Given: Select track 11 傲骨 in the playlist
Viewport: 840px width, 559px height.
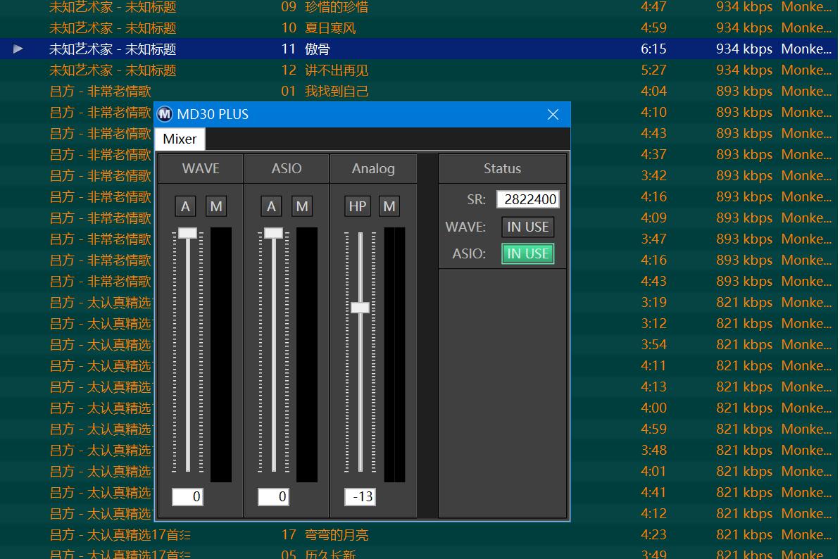Looking at the screenshot, I should (x=317, y=49).
